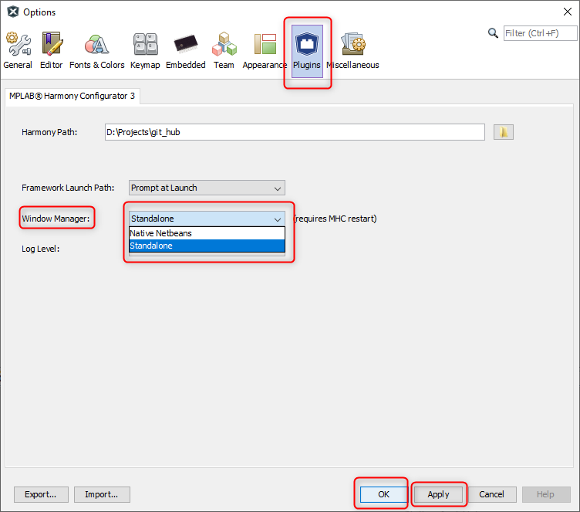Select the MPLAB Harmony Configurator 3 tab
Screen dimensions: 580x512
[x=72, y=96]
